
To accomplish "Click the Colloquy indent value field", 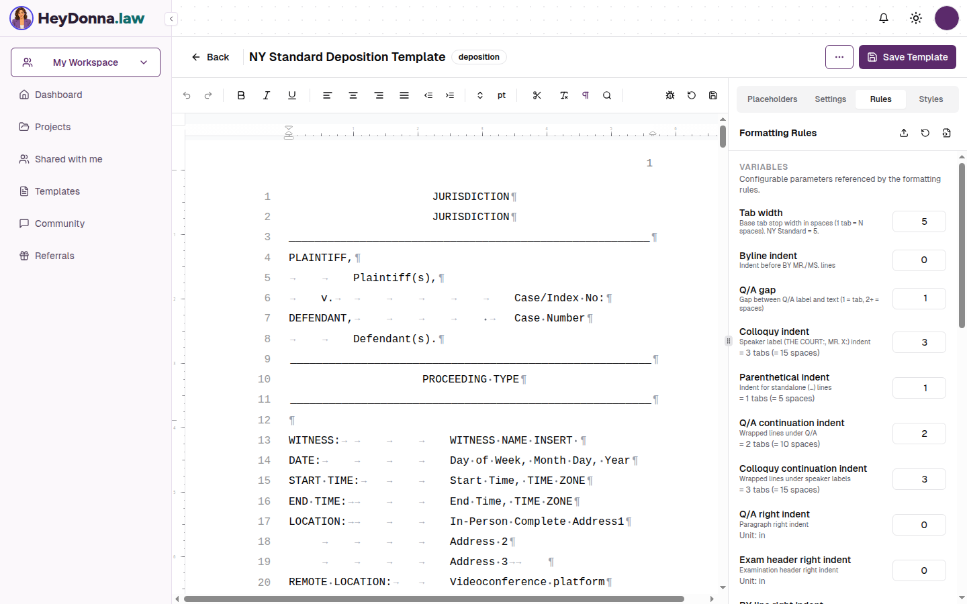I will coord(919,342).
